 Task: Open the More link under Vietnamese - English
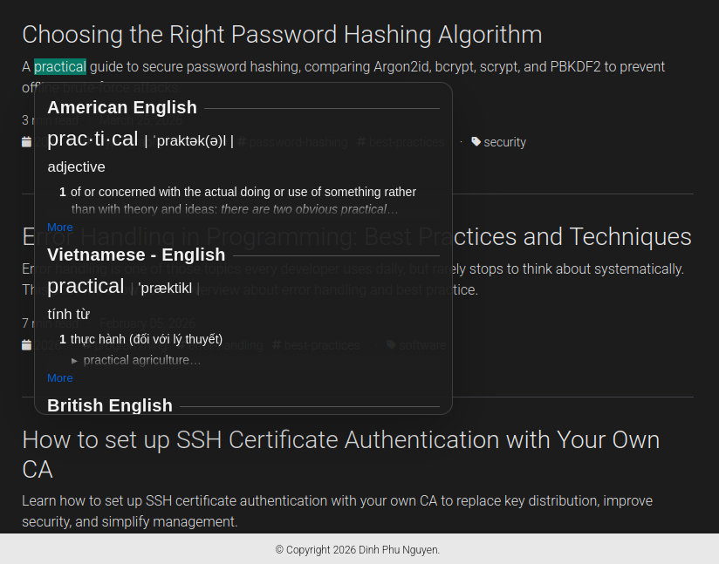pyautogui.click(x=60, y=378)
